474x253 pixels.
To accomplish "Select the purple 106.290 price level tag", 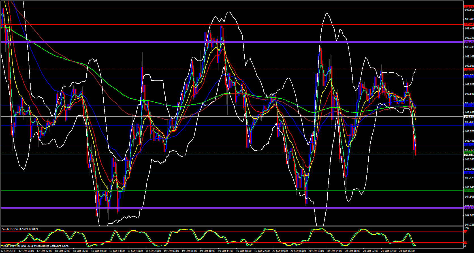I will (469, 42).
